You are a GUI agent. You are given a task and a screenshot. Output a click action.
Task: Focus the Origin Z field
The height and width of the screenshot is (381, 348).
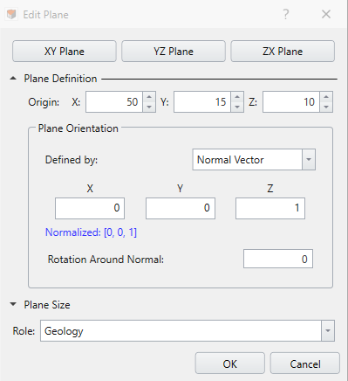[291, 102]
